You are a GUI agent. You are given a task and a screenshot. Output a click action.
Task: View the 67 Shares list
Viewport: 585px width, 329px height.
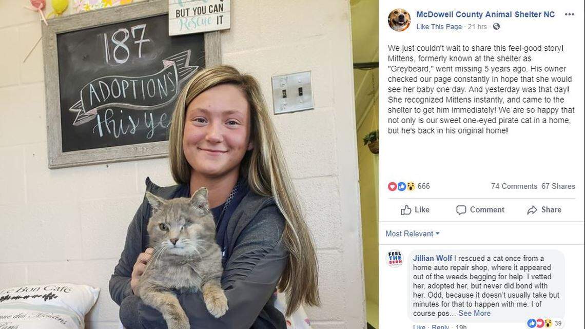tap(558, 186)
